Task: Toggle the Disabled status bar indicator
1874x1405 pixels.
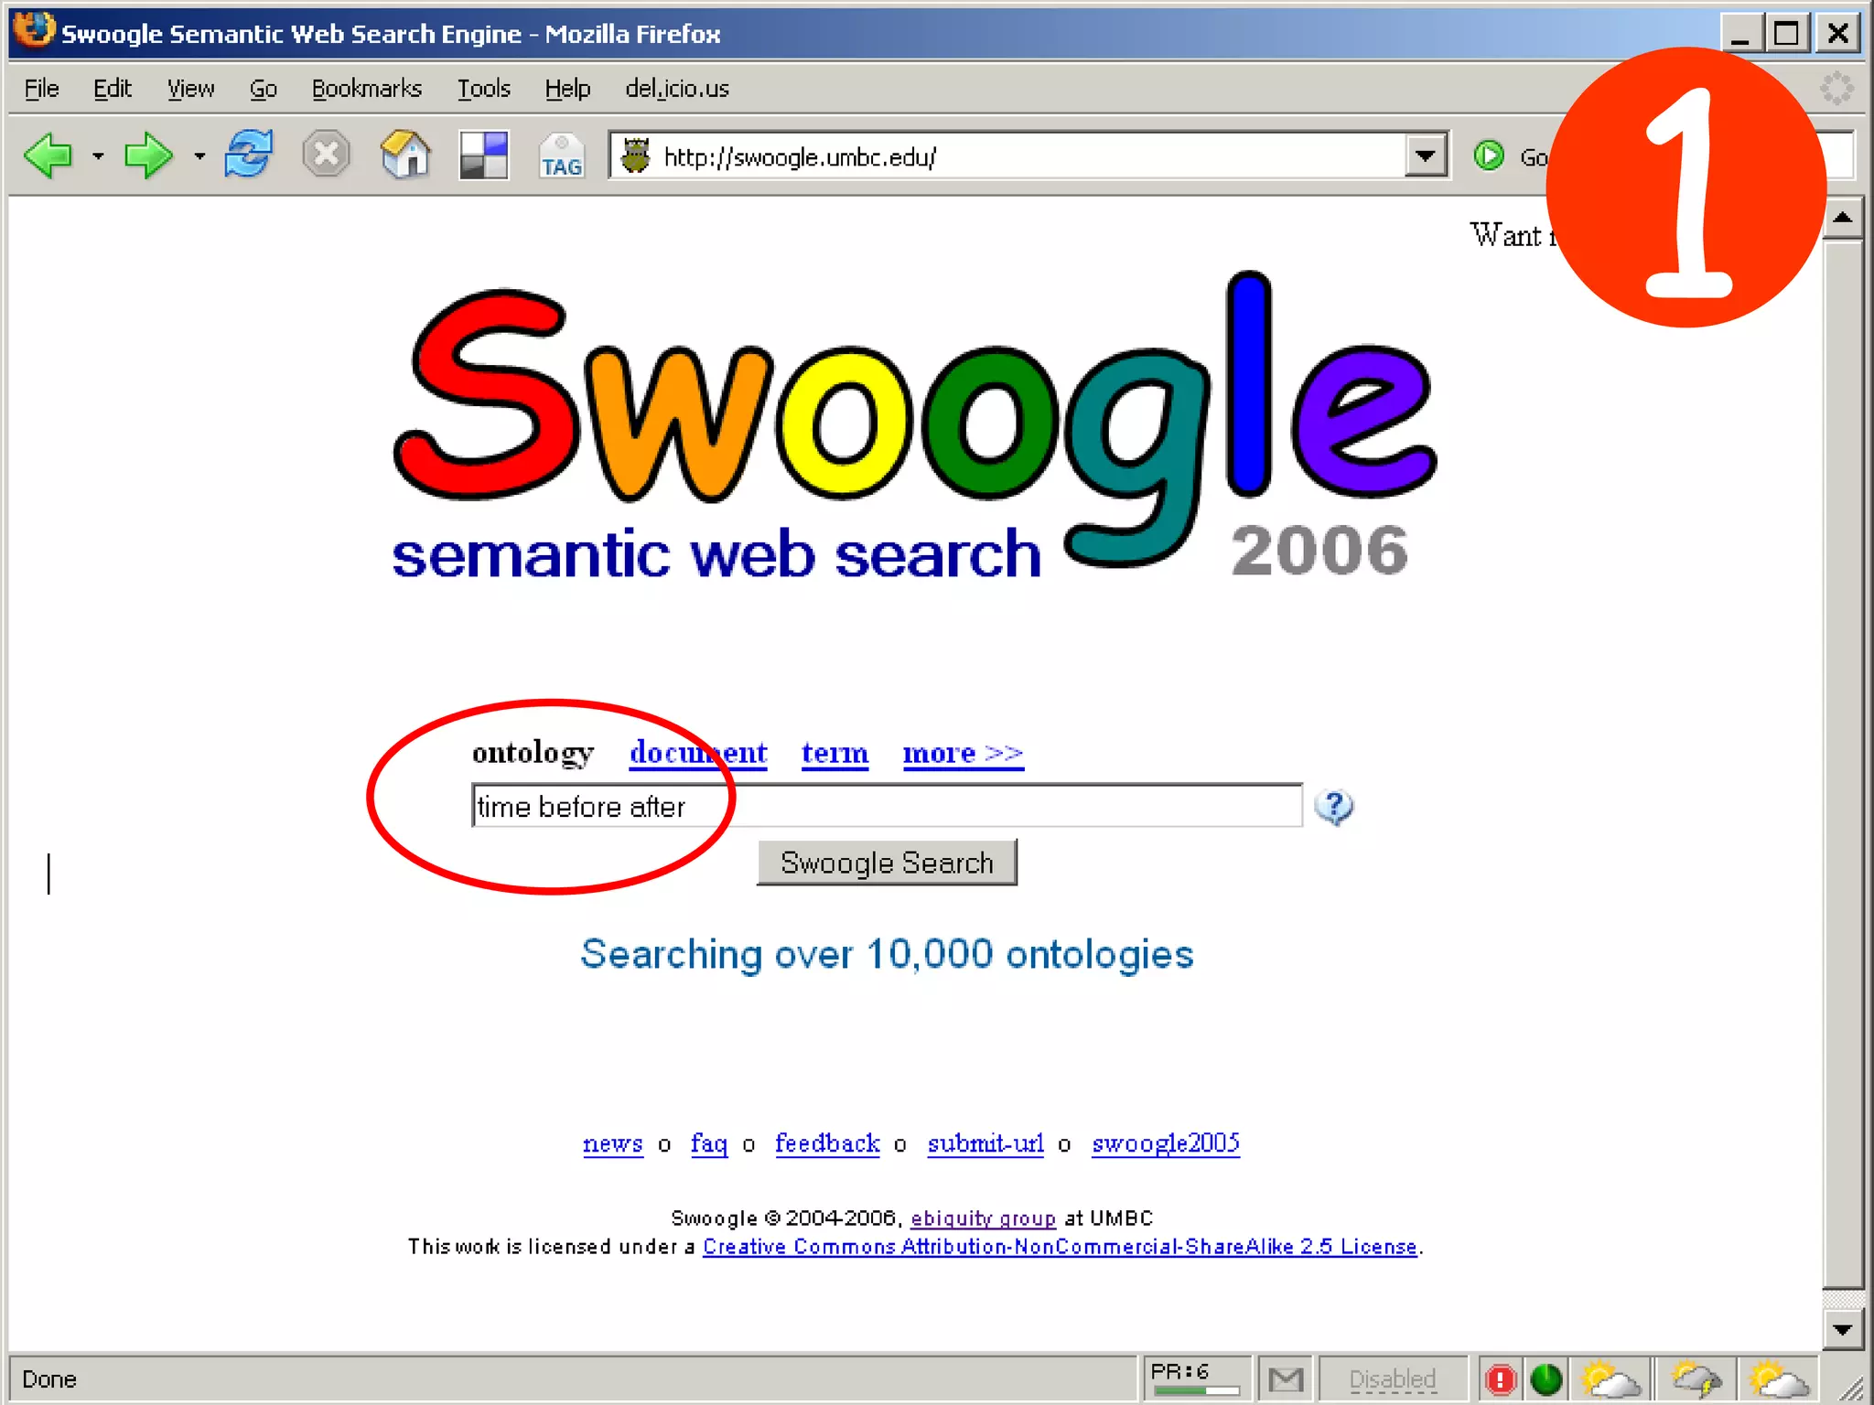Action: [x=1392, y=1378]
